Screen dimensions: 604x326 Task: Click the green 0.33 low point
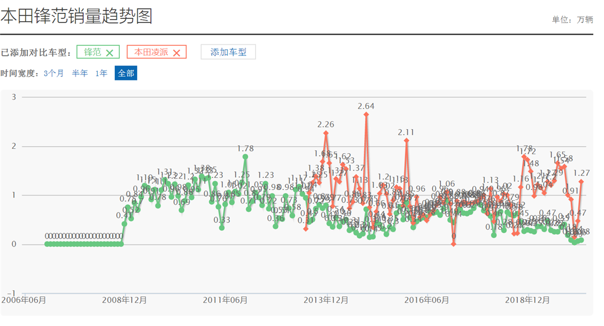tap(221, 228)
